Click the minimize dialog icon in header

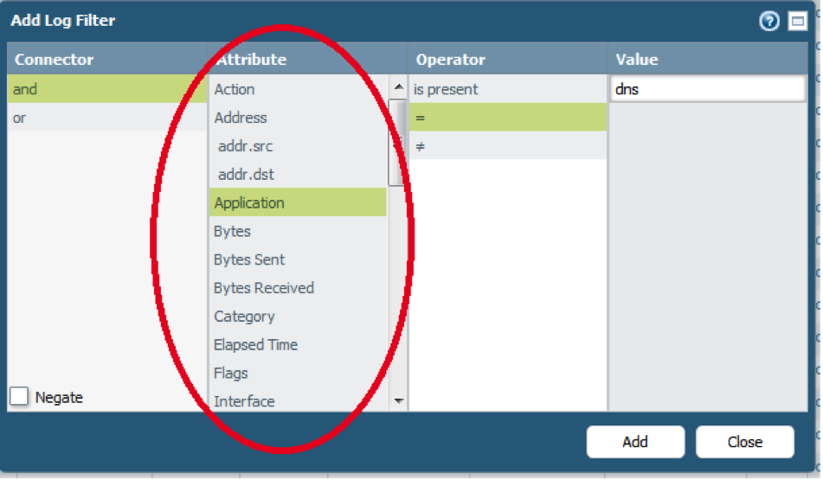[797, 22]
